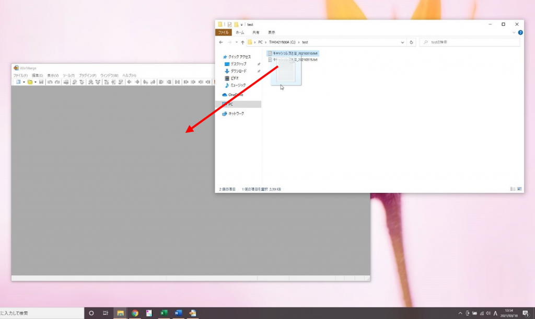Select OneDrive in navigation pane

point(232,95)
